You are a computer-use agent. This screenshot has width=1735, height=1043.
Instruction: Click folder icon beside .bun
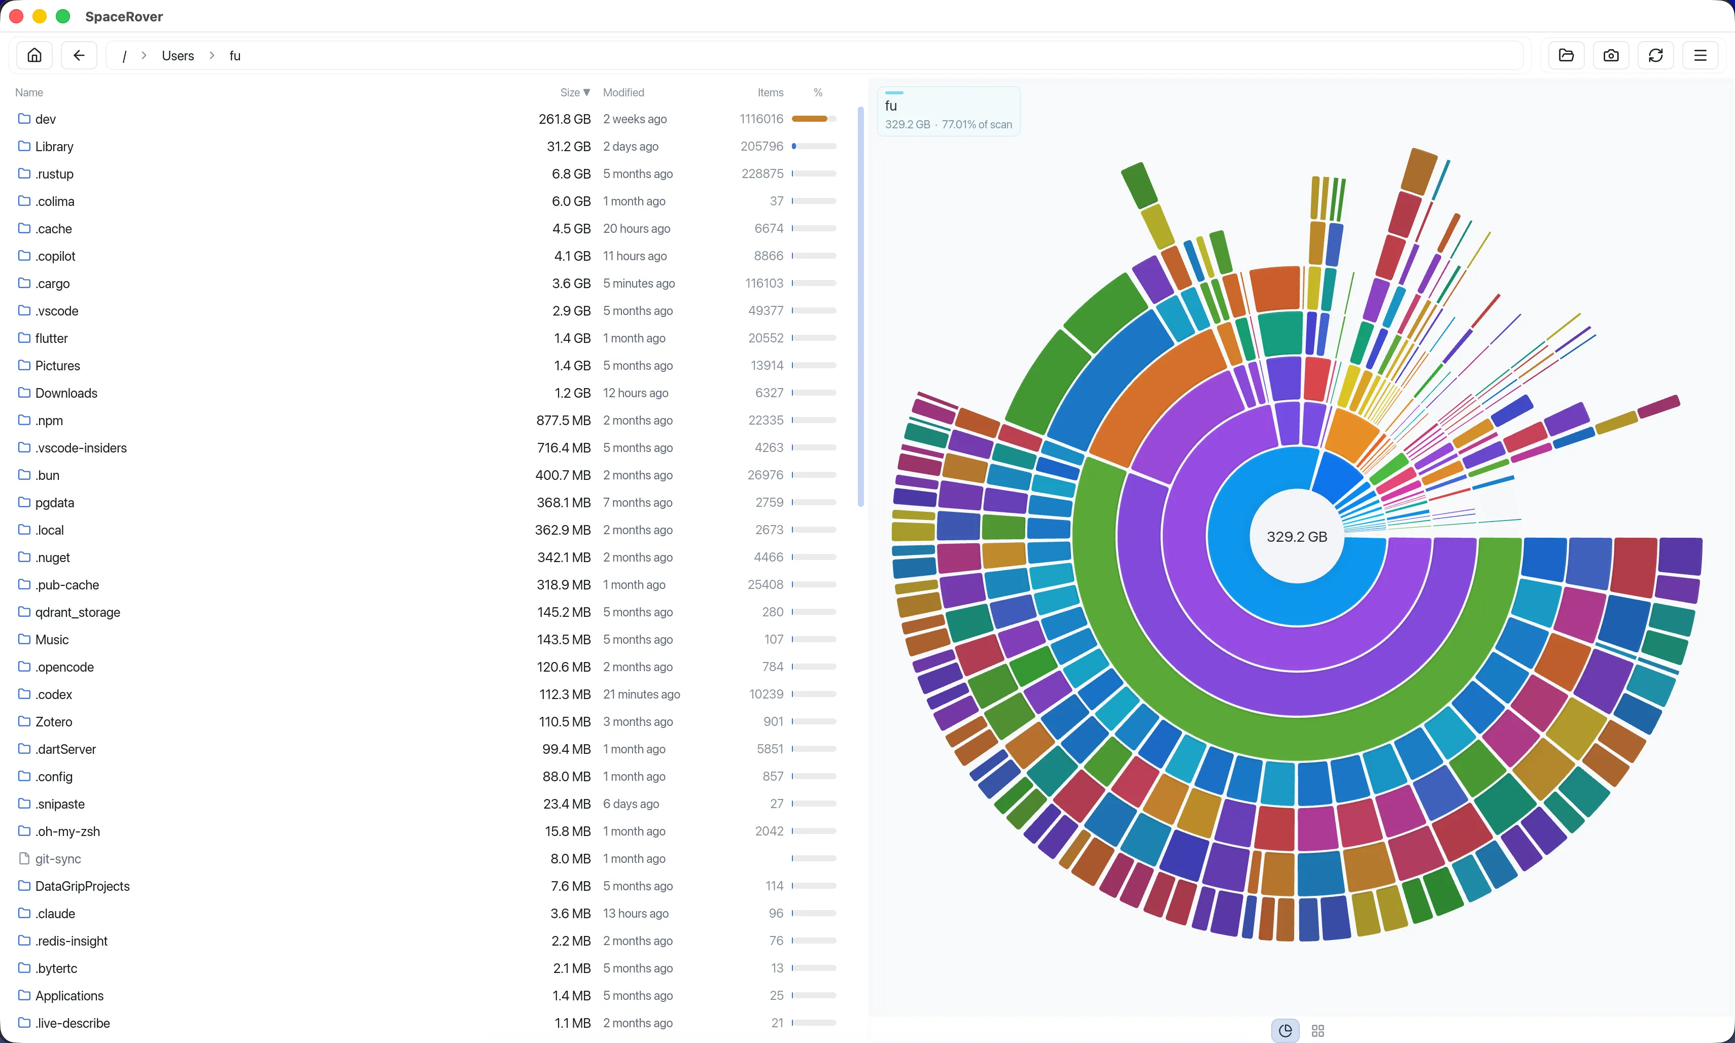tap(24, 474)
